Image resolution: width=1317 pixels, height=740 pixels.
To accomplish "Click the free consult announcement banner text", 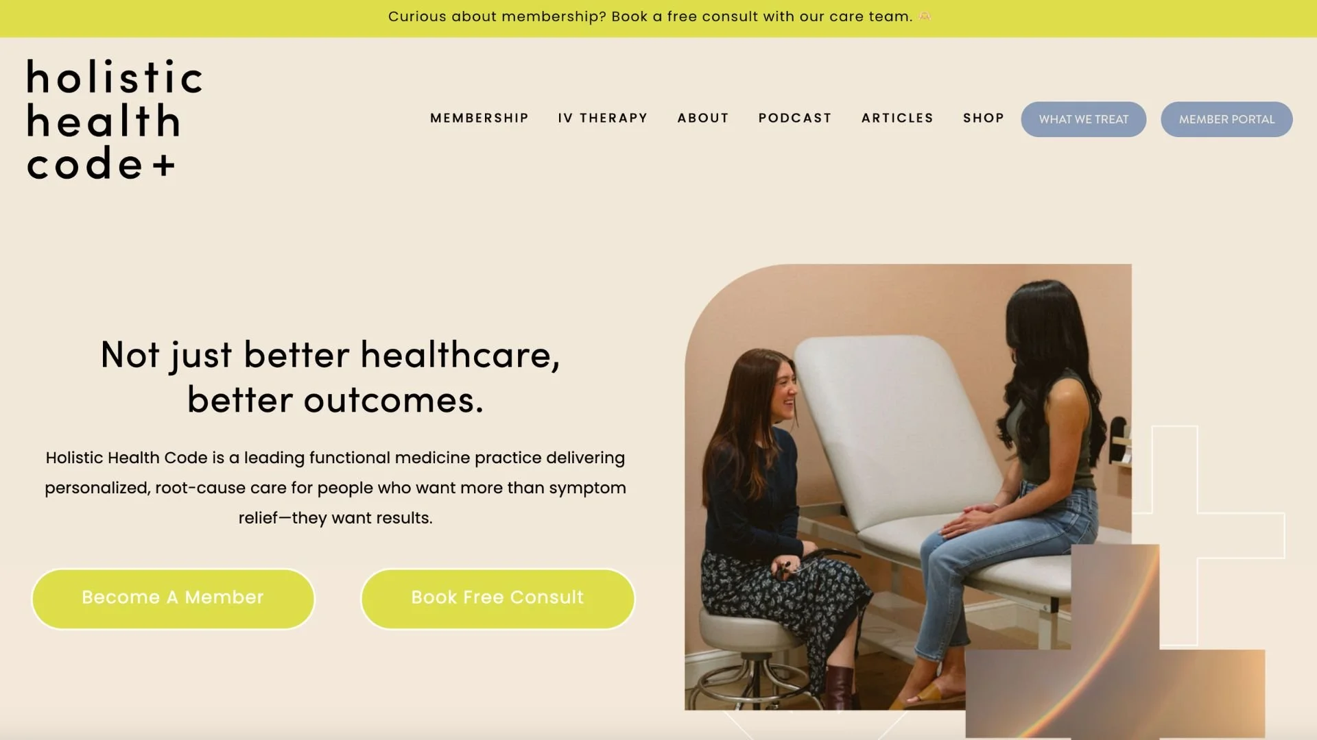I will tap(650, 16).
